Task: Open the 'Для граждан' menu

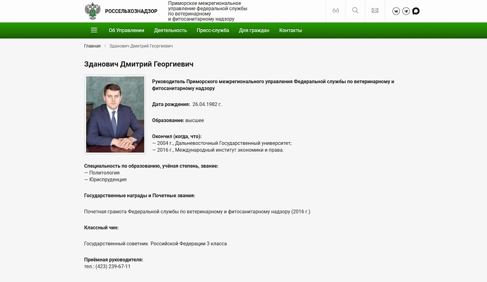Action: click(254, 30)
